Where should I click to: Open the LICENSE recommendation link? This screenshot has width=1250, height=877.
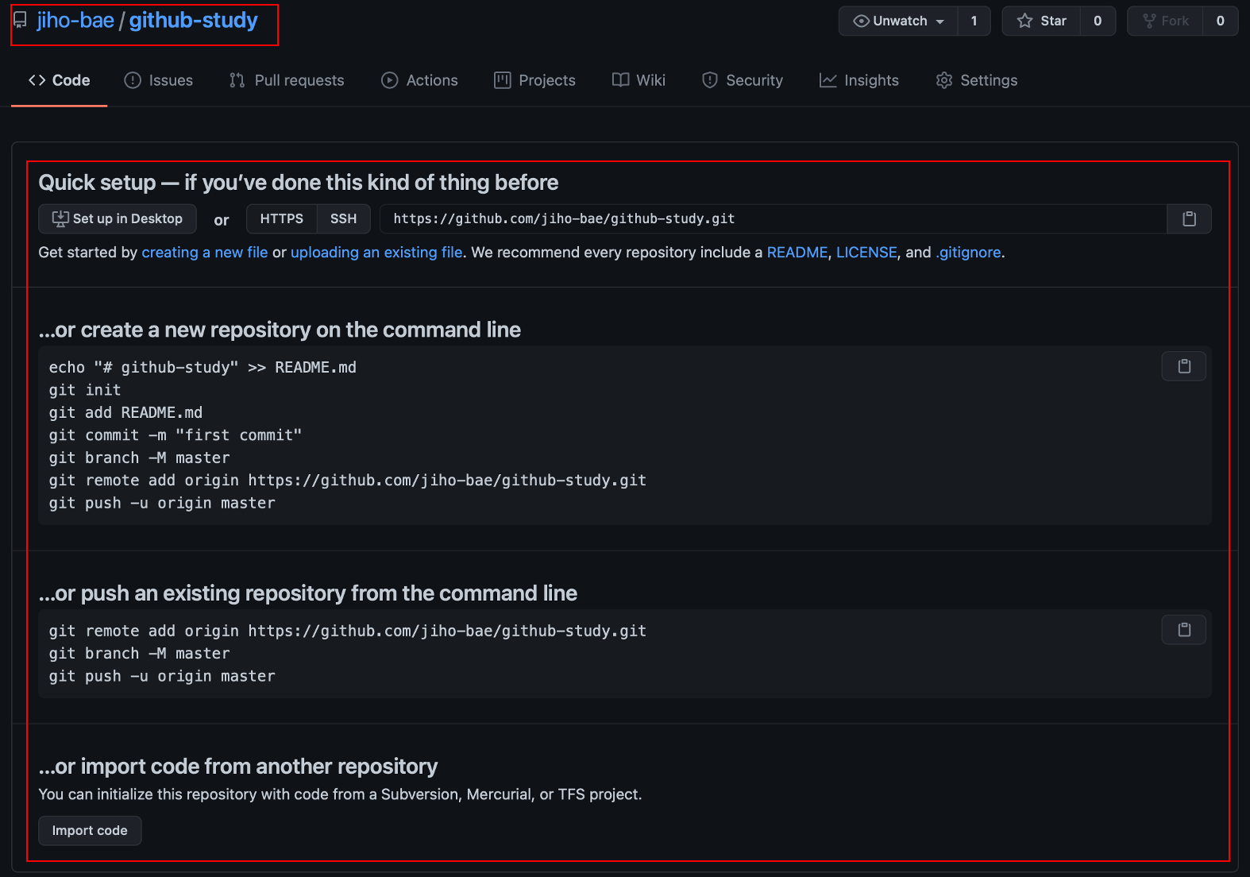point(866,252)
